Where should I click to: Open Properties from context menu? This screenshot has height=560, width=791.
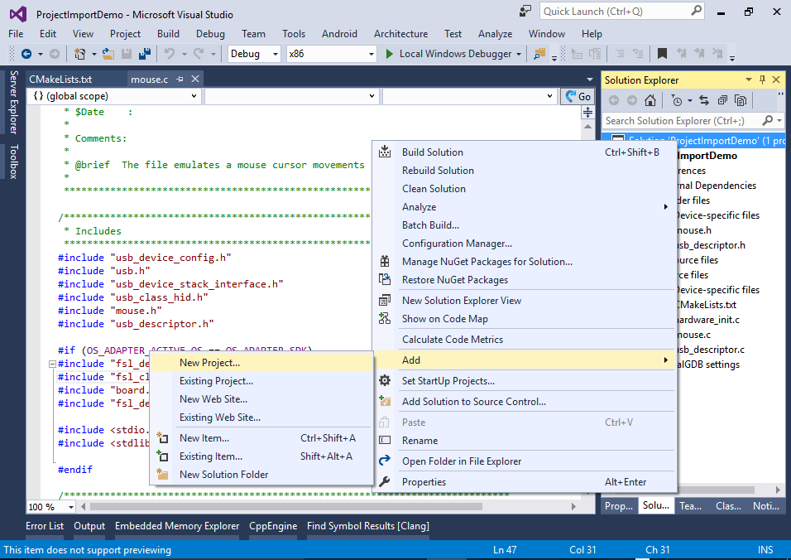click(524, 482)
